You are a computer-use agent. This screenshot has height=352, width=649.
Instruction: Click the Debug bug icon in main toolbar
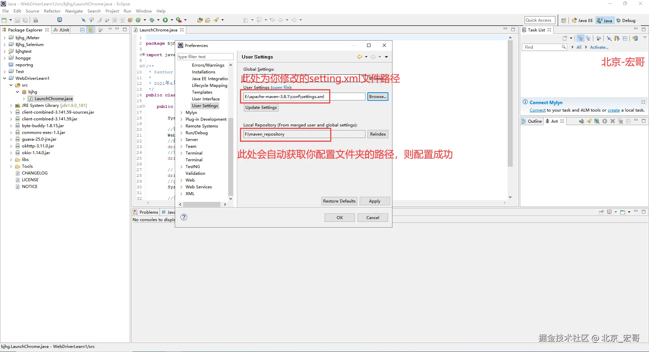pyautogui.click(x=152, y=20)
